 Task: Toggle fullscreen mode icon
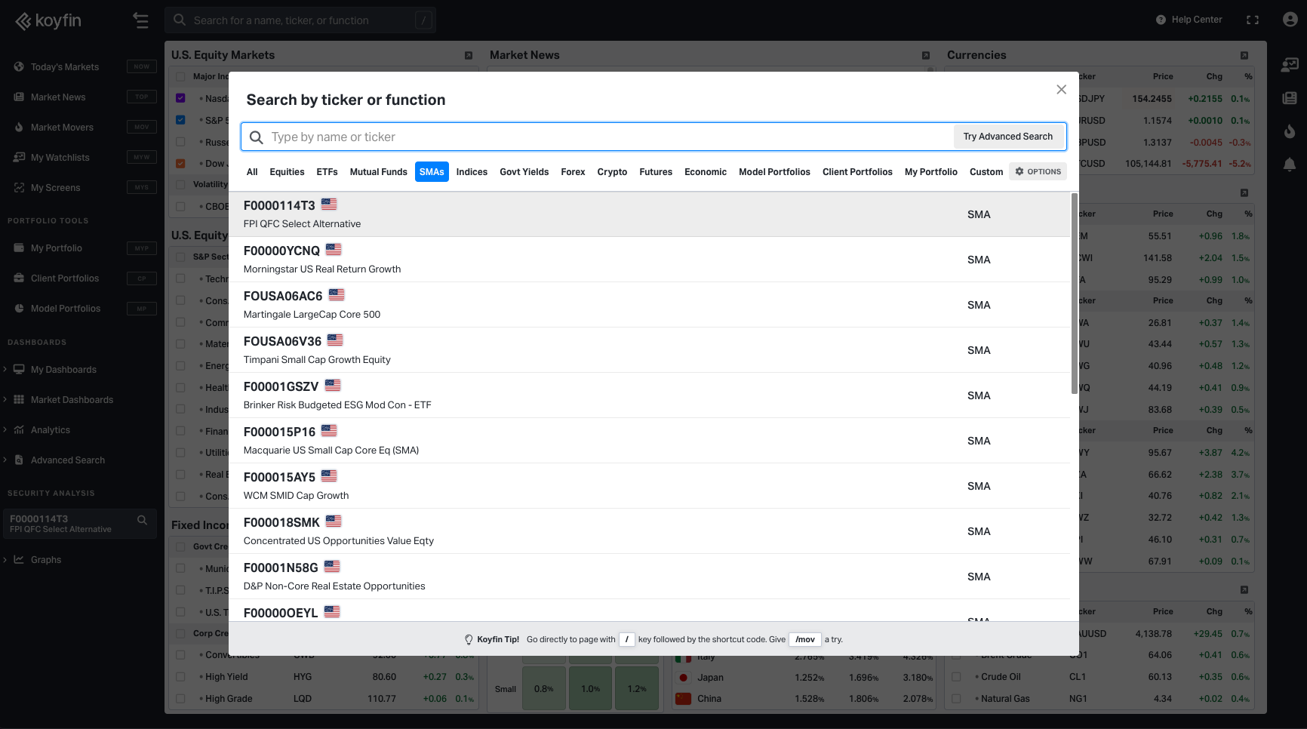(1252, 20)
